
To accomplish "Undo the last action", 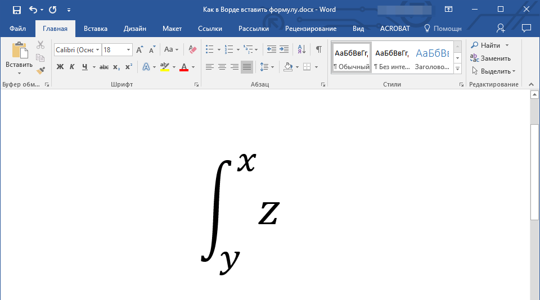I will [33, 10].
